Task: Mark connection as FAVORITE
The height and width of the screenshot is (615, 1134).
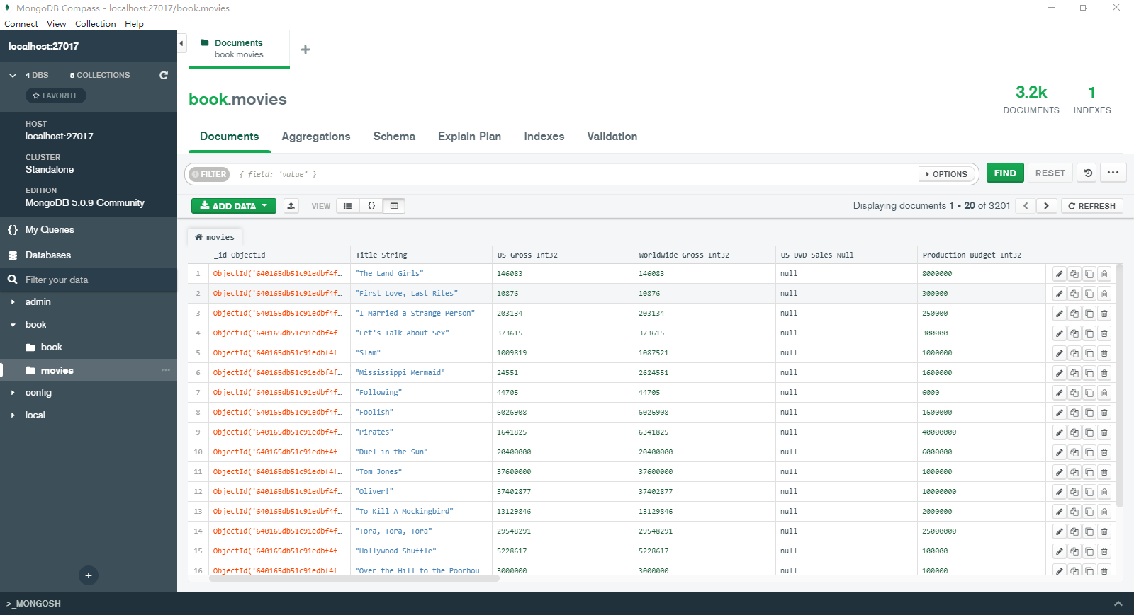Action: [56, 96]
